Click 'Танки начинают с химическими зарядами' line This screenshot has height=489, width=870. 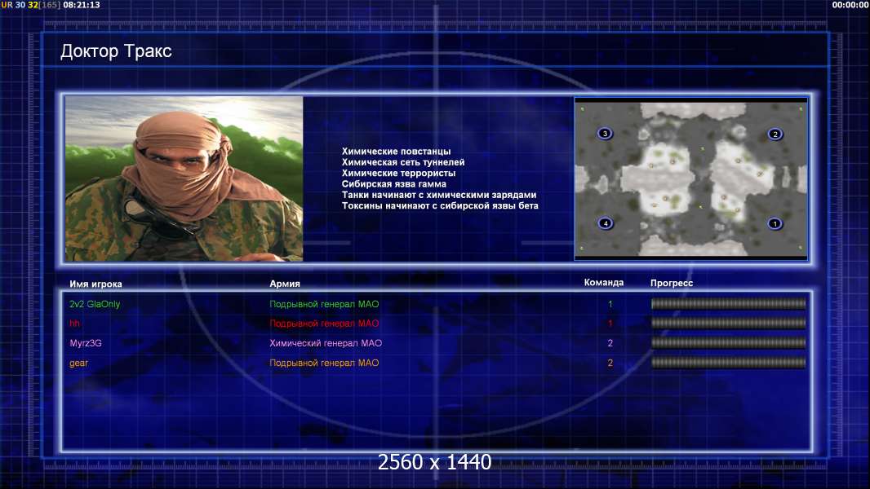(x=439, y=195)
